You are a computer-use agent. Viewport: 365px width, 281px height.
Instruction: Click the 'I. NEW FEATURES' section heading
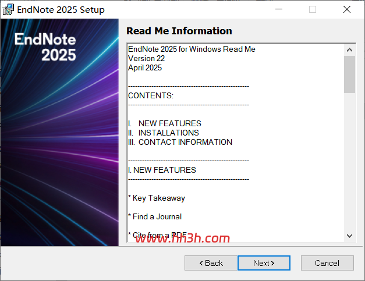(x=162, y=170)
